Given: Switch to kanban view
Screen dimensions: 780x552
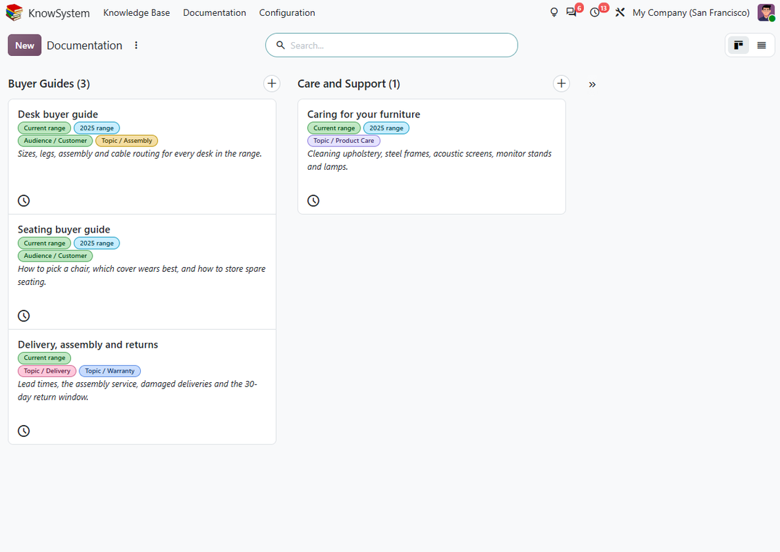Looking at the screenshot, I should click(738, 46).
